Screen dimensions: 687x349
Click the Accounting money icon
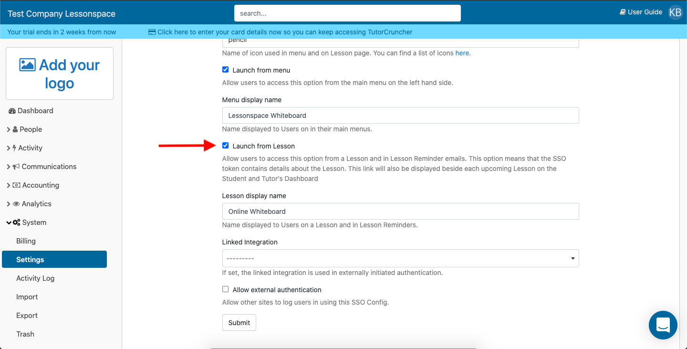[16, 185]
